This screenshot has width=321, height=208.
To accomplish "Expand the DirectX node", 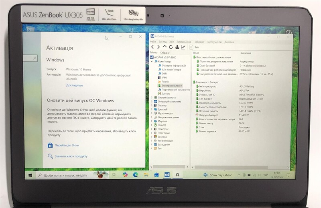I will 152,125.
